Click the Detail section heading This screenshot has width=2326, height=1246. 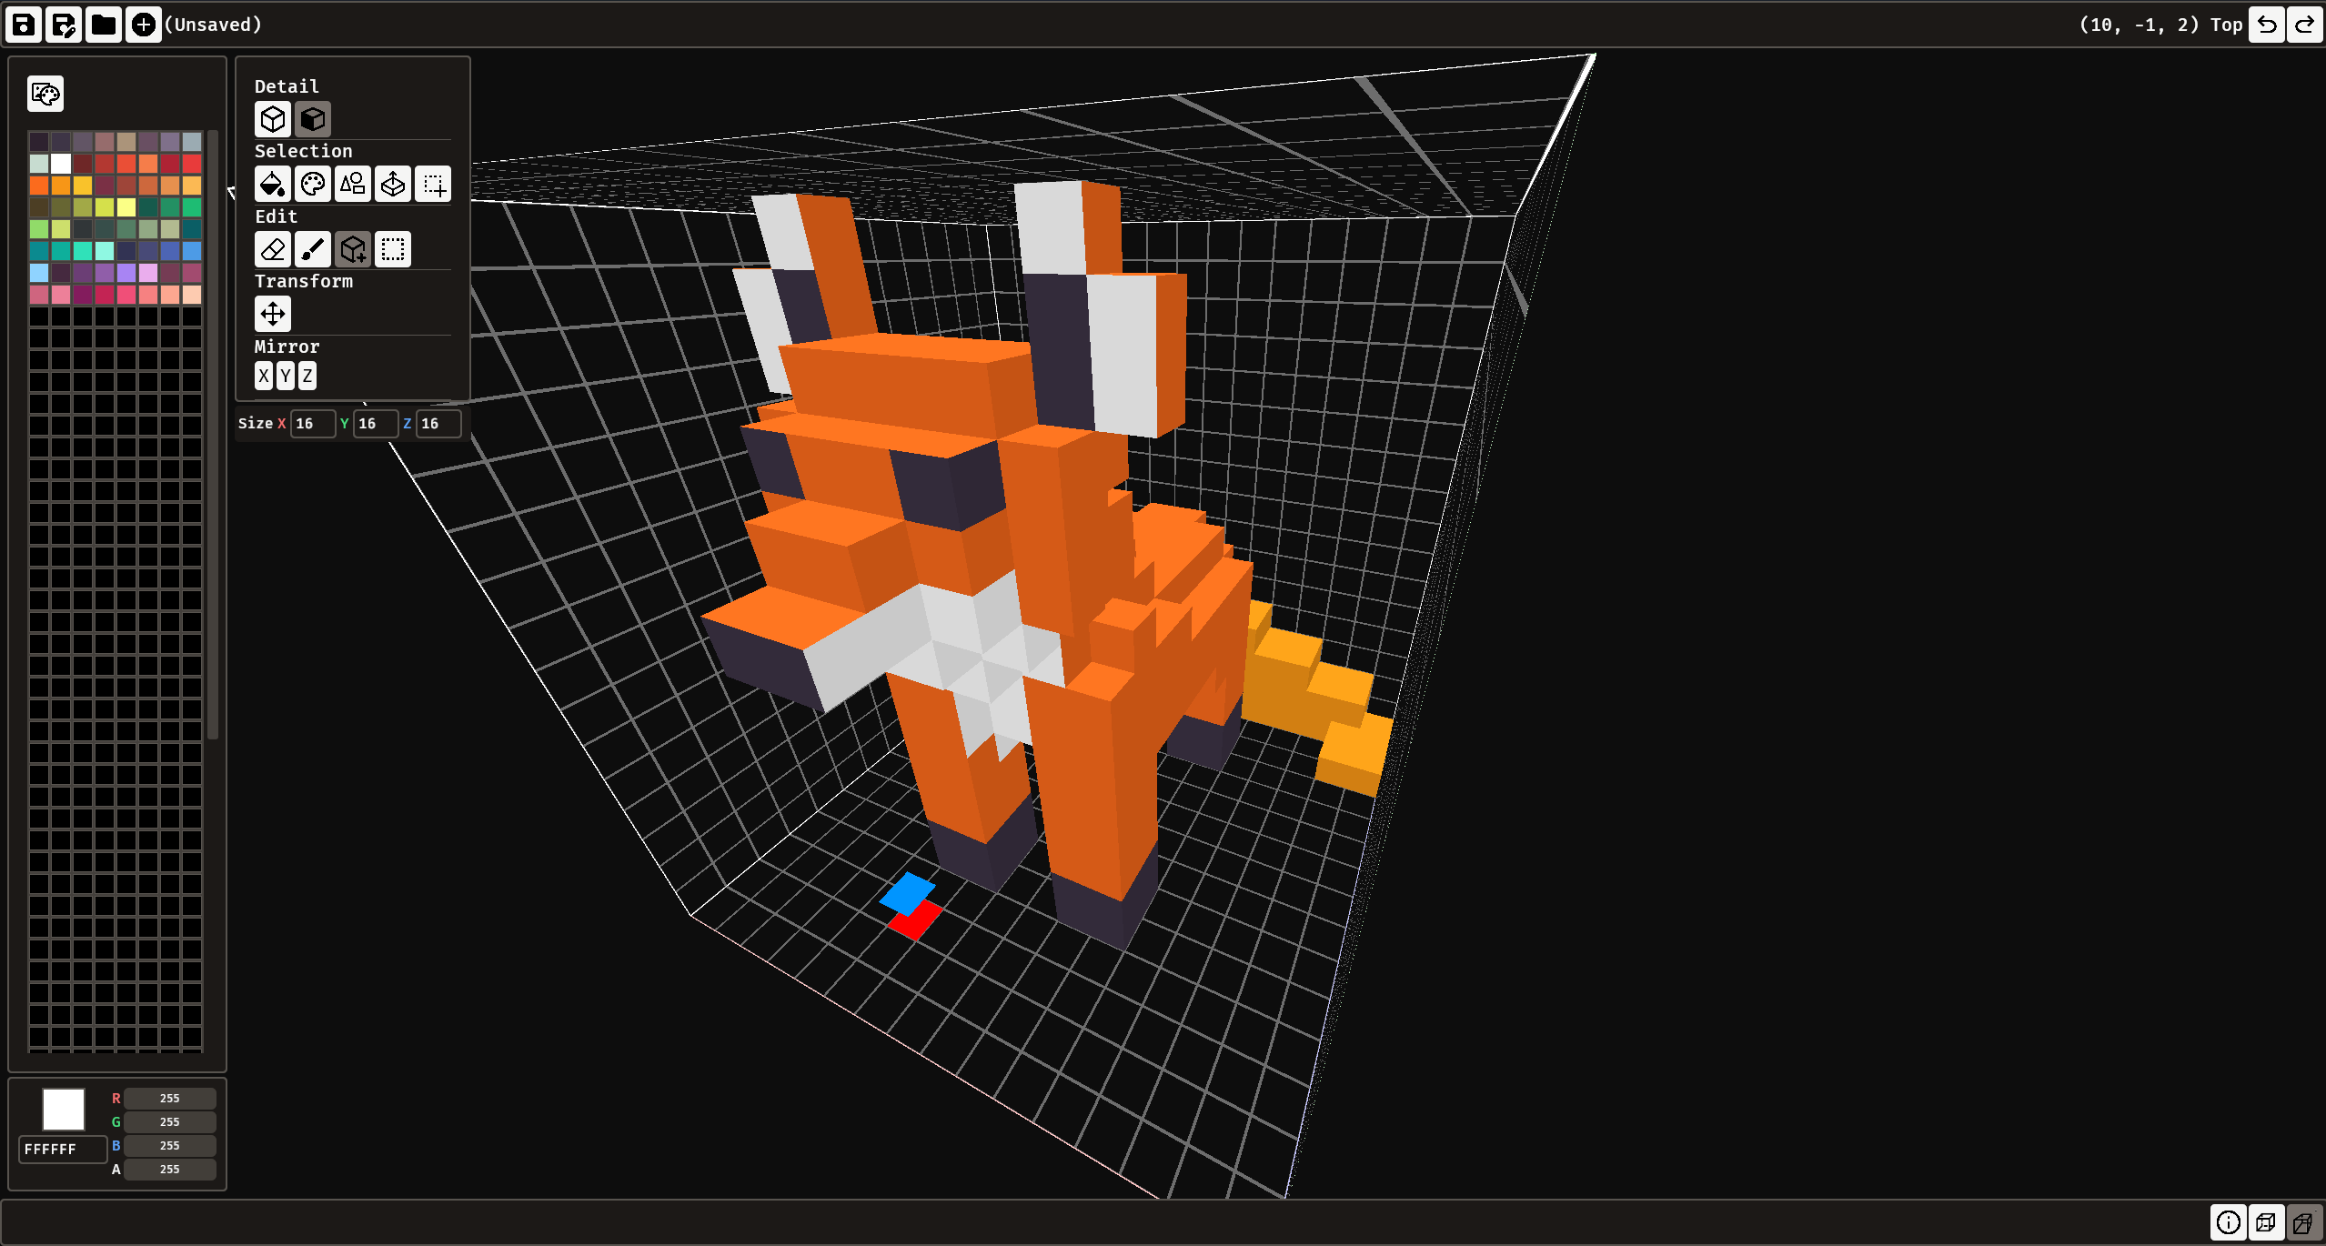click(x=287, y=86)
